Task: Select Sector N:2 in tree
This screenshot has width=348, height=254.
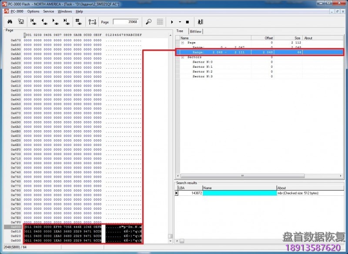Action: (x=202, y=72)
